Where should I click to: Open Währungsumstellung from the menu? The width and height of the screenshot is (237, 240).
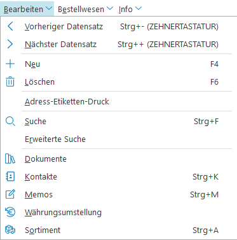coord(118,212)
